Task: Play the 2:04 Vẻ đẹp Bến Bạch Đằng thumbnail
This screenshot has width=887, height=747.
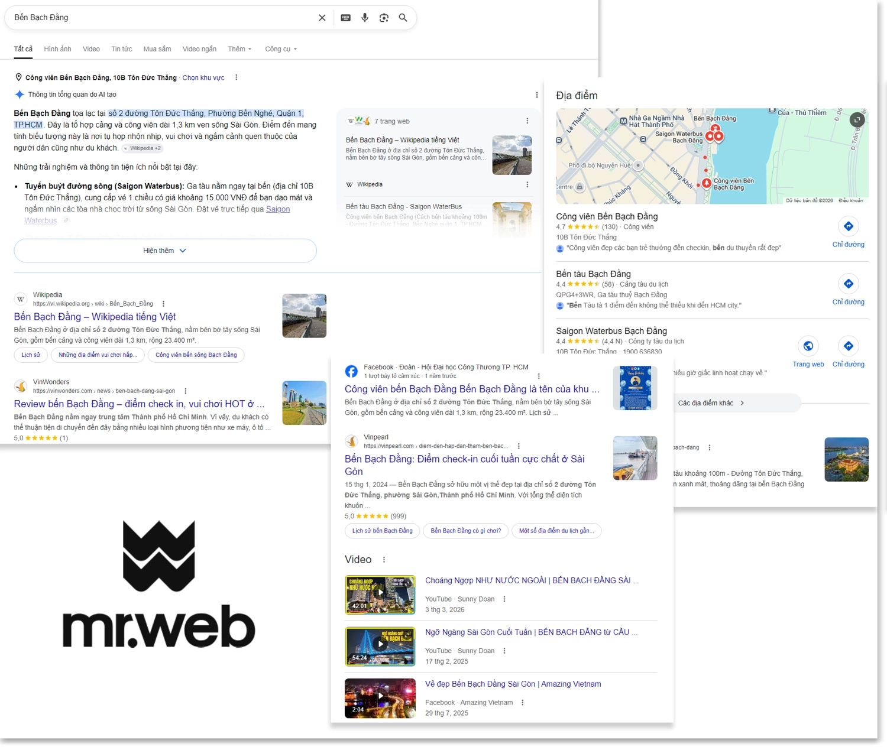Action: point(380,698)
